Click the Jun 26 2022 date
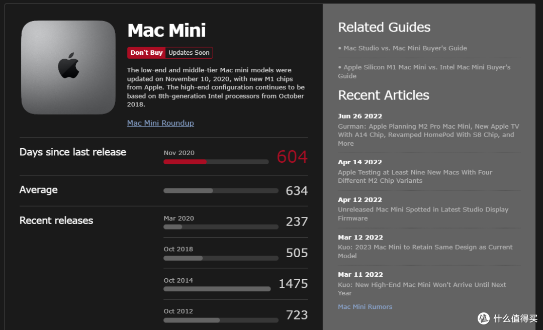Screen dimensions: 543x330 [360, 116]
